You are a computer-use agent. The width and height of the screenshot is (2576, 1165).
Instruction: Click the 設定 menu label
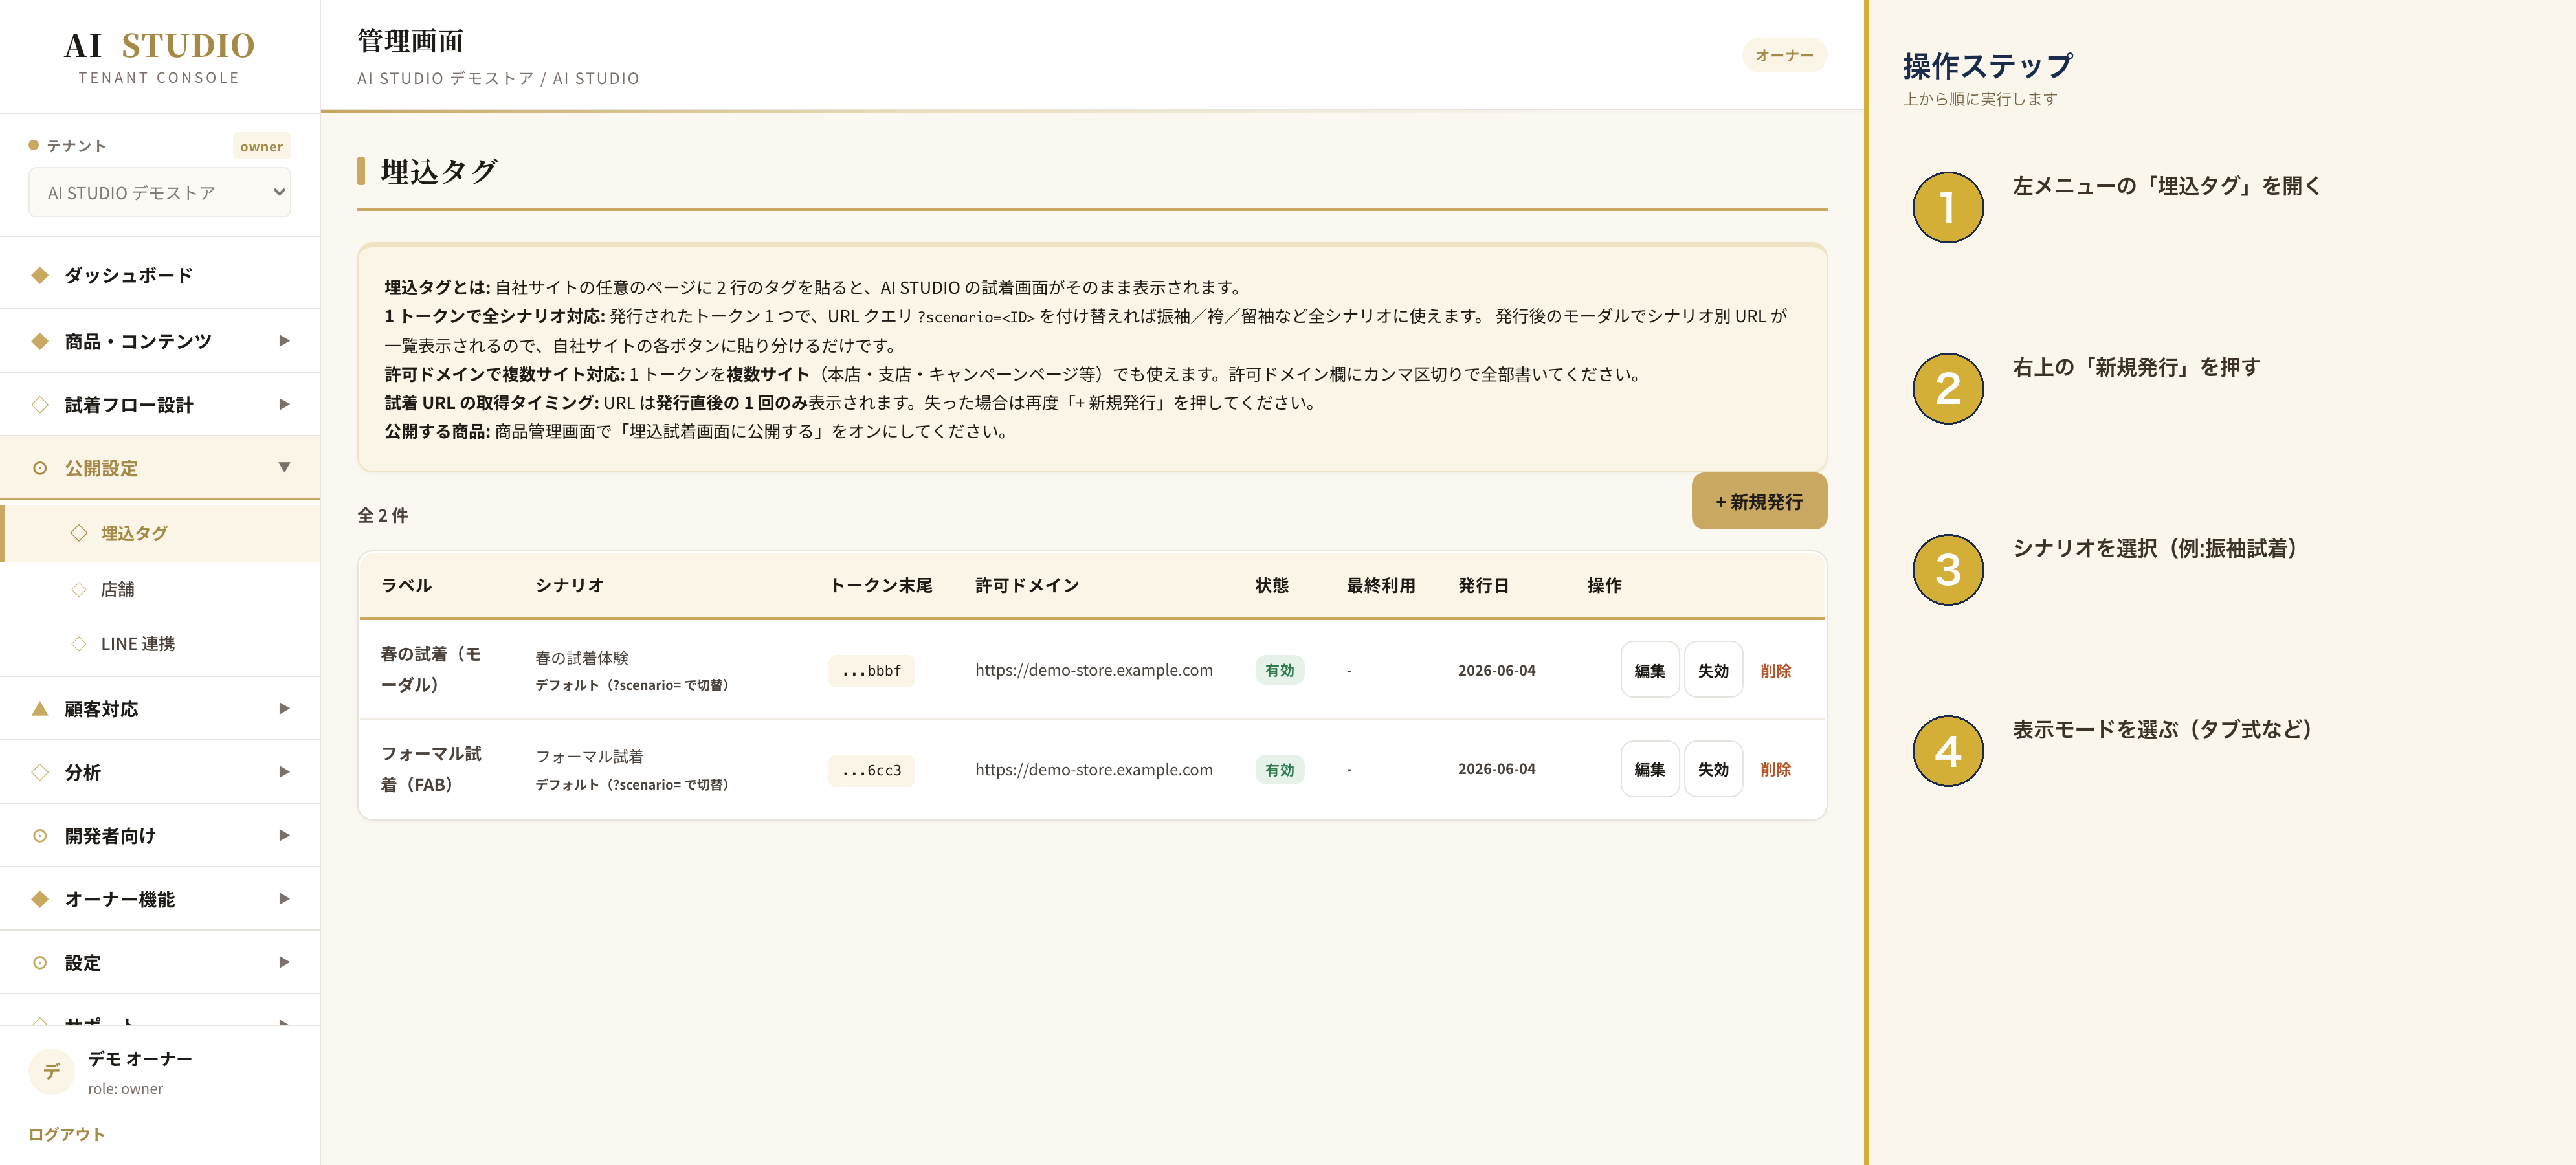[83, 963]
